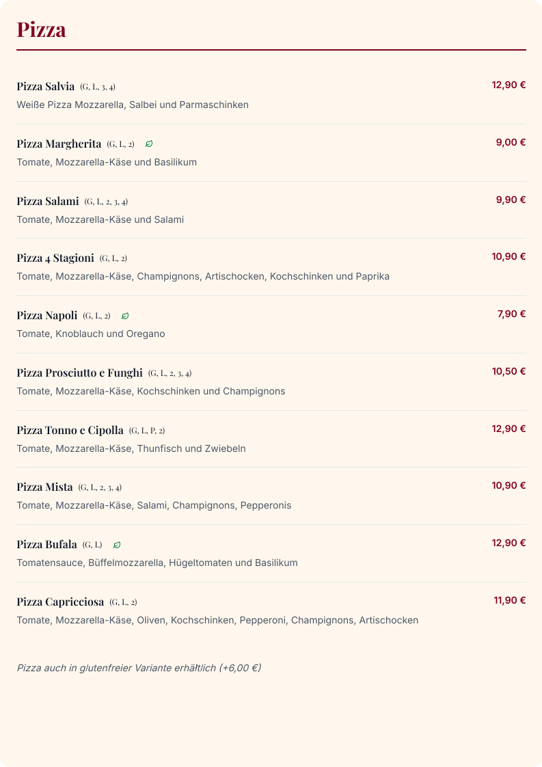
Task: Click the 11,90 € Capricciosa price
Action: pyautogui.click(x=510, y=600)
